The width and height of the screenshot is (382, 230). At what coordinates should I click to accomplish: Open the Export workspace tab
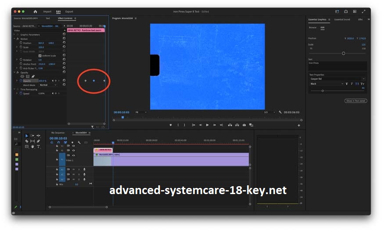pos(69,11)
